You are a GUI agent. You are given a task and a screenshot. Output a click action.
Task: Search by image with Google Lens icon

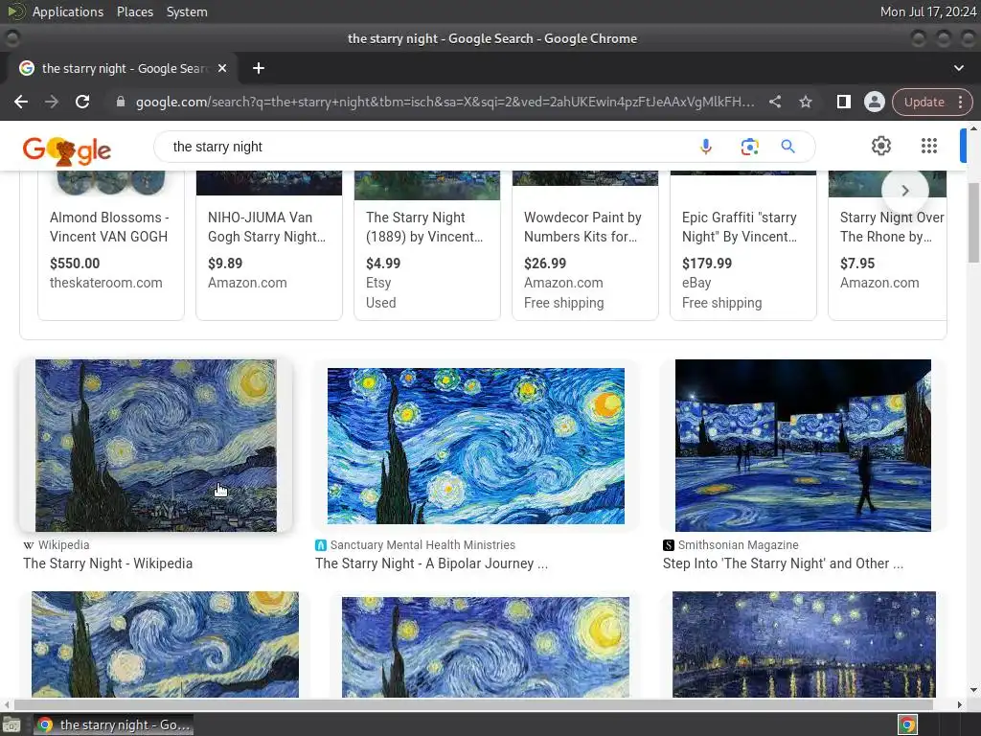point(749,147)
